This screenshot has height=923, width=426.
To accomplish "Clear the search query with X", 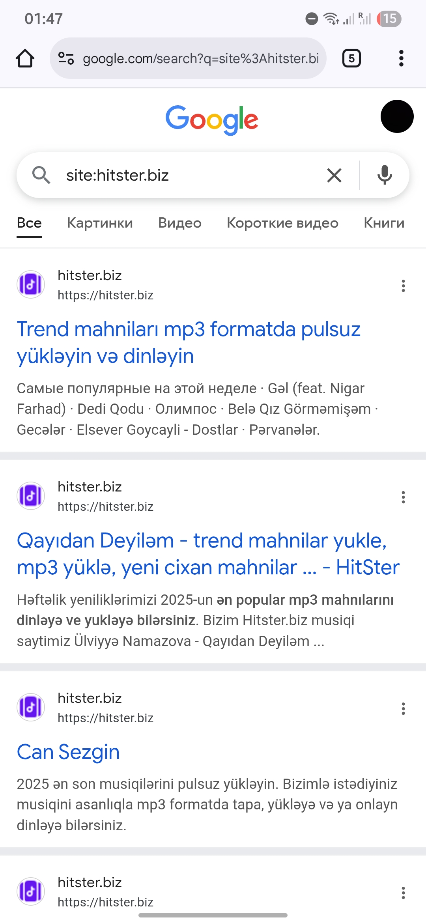I will point(334,175).
